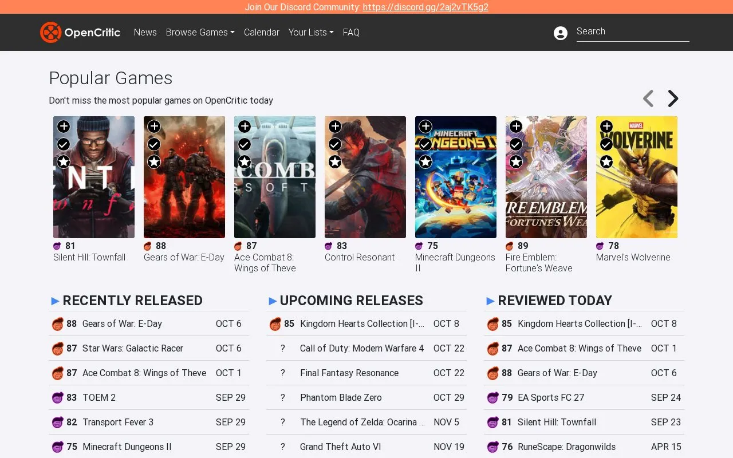This screenshot has width=733, height=458.
Task: Expand the Browse Games dropdown
Action: (x=200, y=32)
